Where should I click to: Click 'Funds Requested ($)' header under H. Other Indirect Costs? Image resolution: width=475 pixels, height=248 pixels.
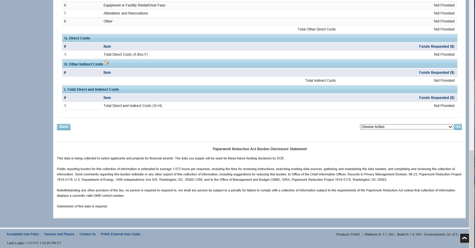[x=436, y=73]
